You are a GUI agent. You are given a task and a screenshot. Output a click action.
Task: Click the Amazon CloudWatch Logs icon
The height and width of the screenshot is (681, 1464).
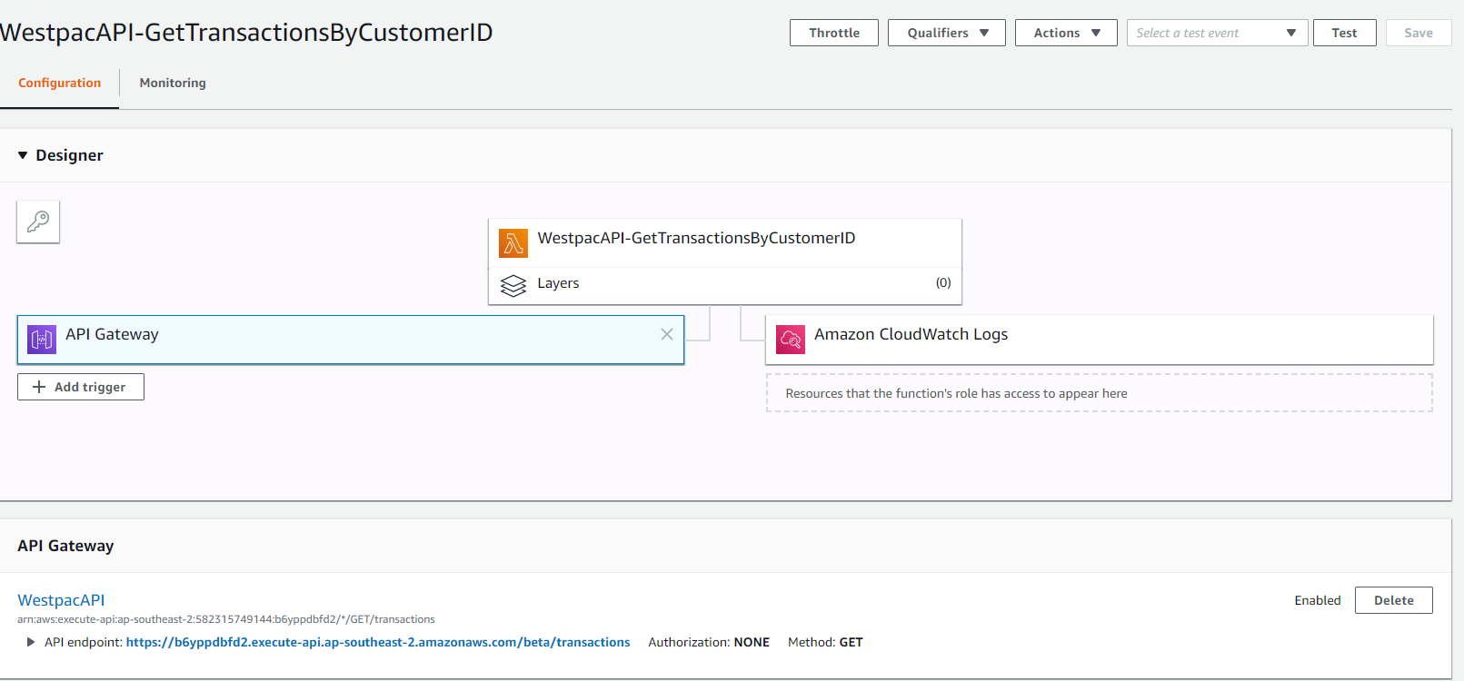(x=791, y=340)
